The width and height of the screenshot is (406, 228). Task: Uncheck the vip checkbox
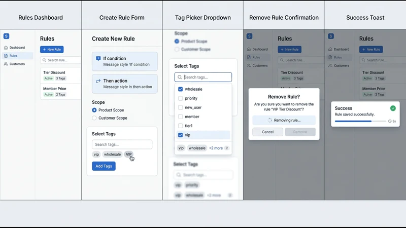[181, 135]
